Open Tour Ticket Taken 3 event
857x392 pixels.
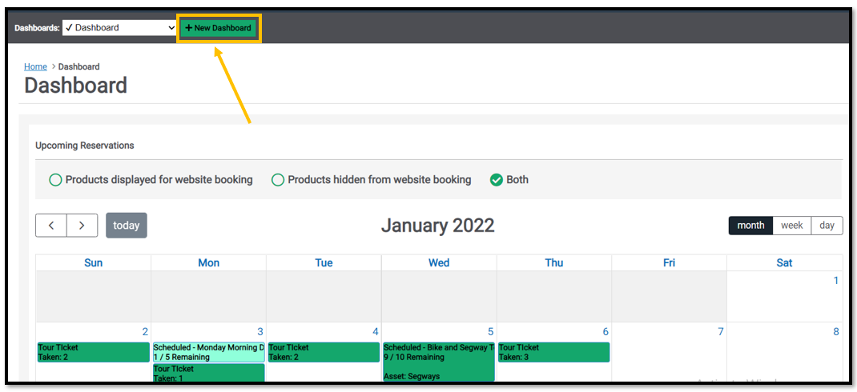(x=553, y=352)
